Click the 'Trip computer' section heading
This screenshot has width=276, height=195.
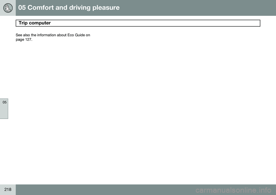click(35, 23)
